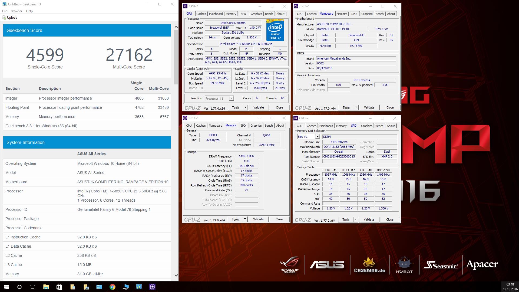Click the Part Number field CMD16GX4M2B3000C15
Image resolution: width=519 pixels, height=292 pixels.
point(339,156)
